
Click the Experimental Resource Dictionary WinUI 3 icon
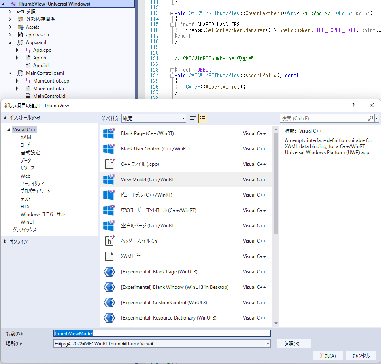click(x=109, y=317)
